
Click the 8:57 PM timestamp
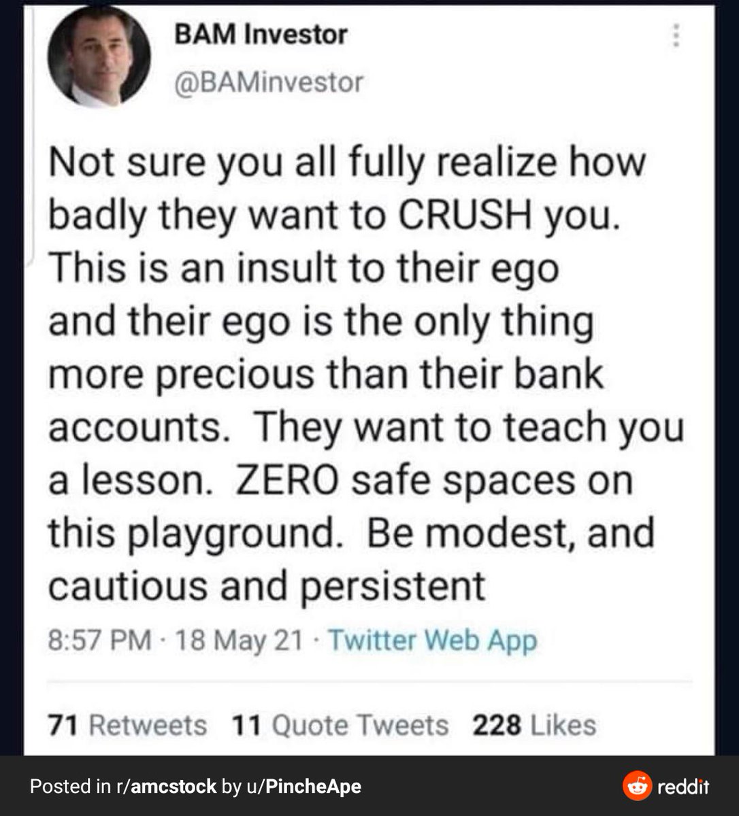tap(99, 641)
